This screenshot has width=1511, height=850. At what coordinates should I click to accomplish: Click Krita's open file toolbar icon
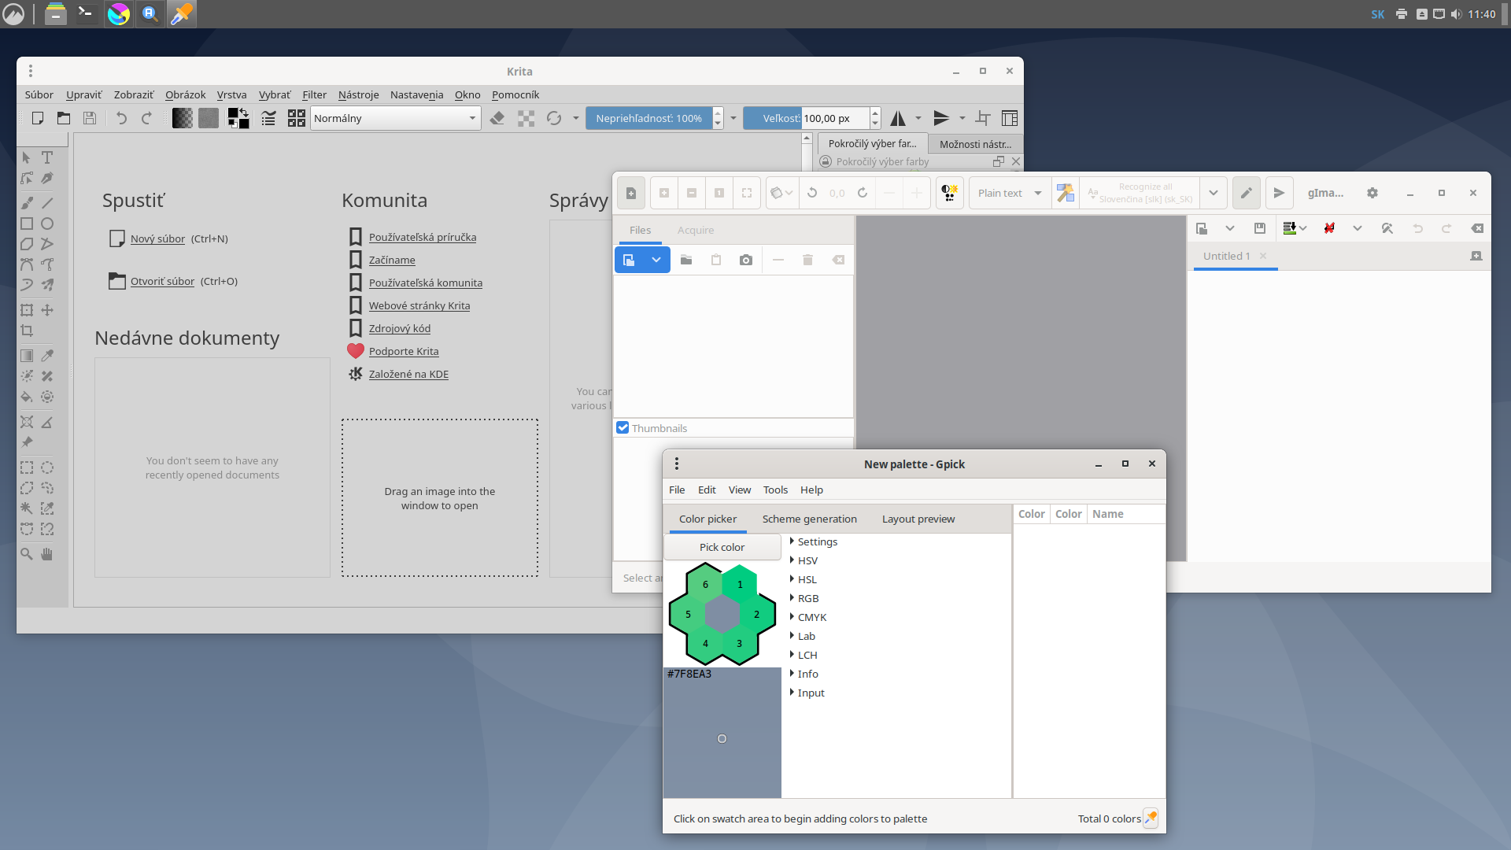coord(64,118)
